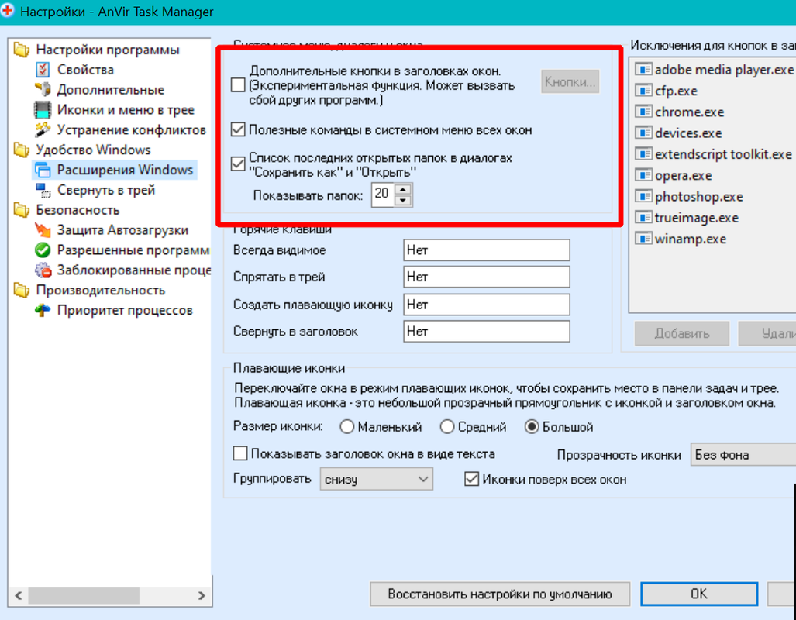Image resolution: width=796 pixels, height=620 pixels.
Task: Click the icon next to winamp.exe
Action: tap(643, 239)
